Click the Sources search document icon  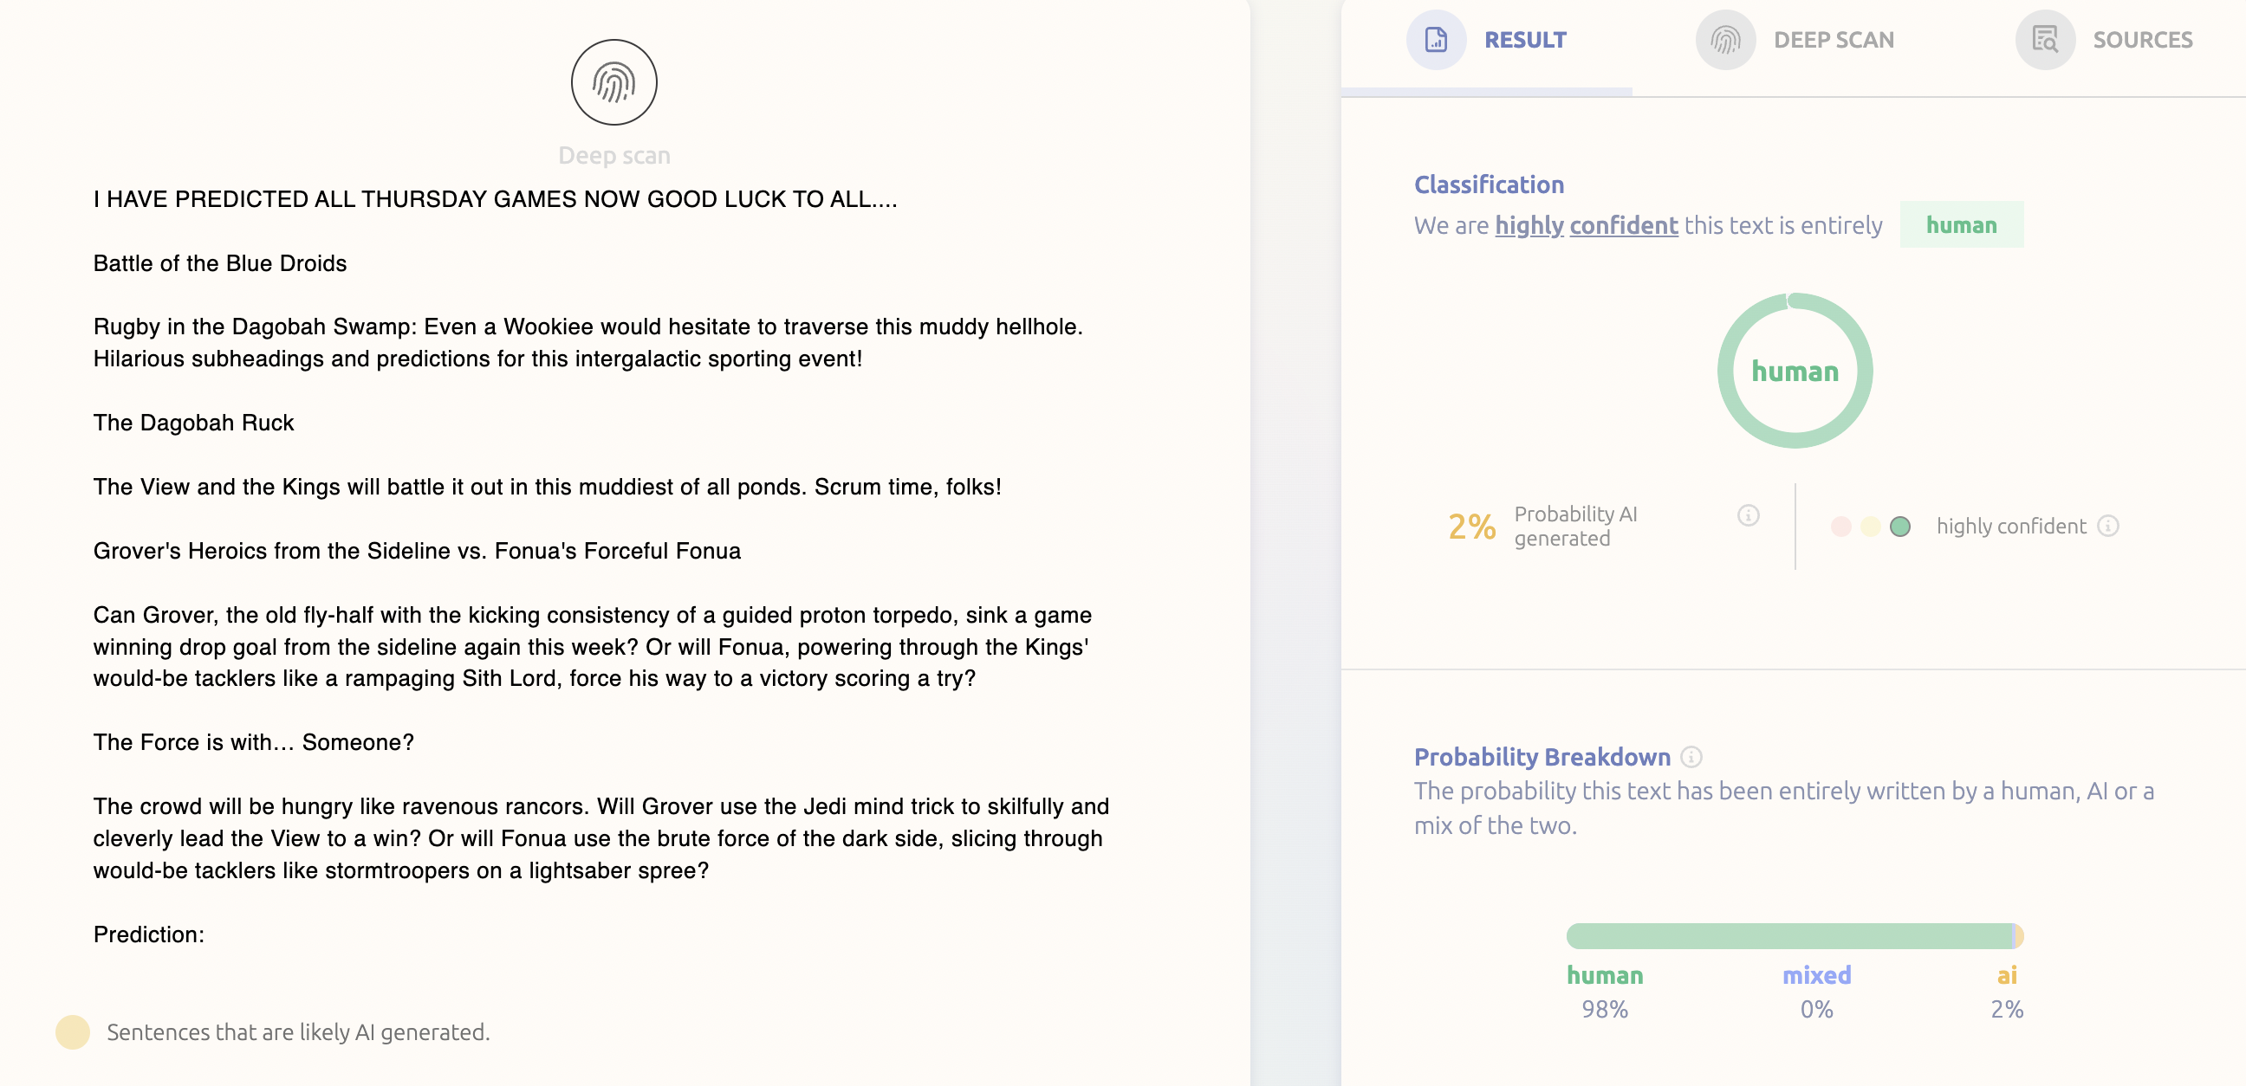(2045, 40)
